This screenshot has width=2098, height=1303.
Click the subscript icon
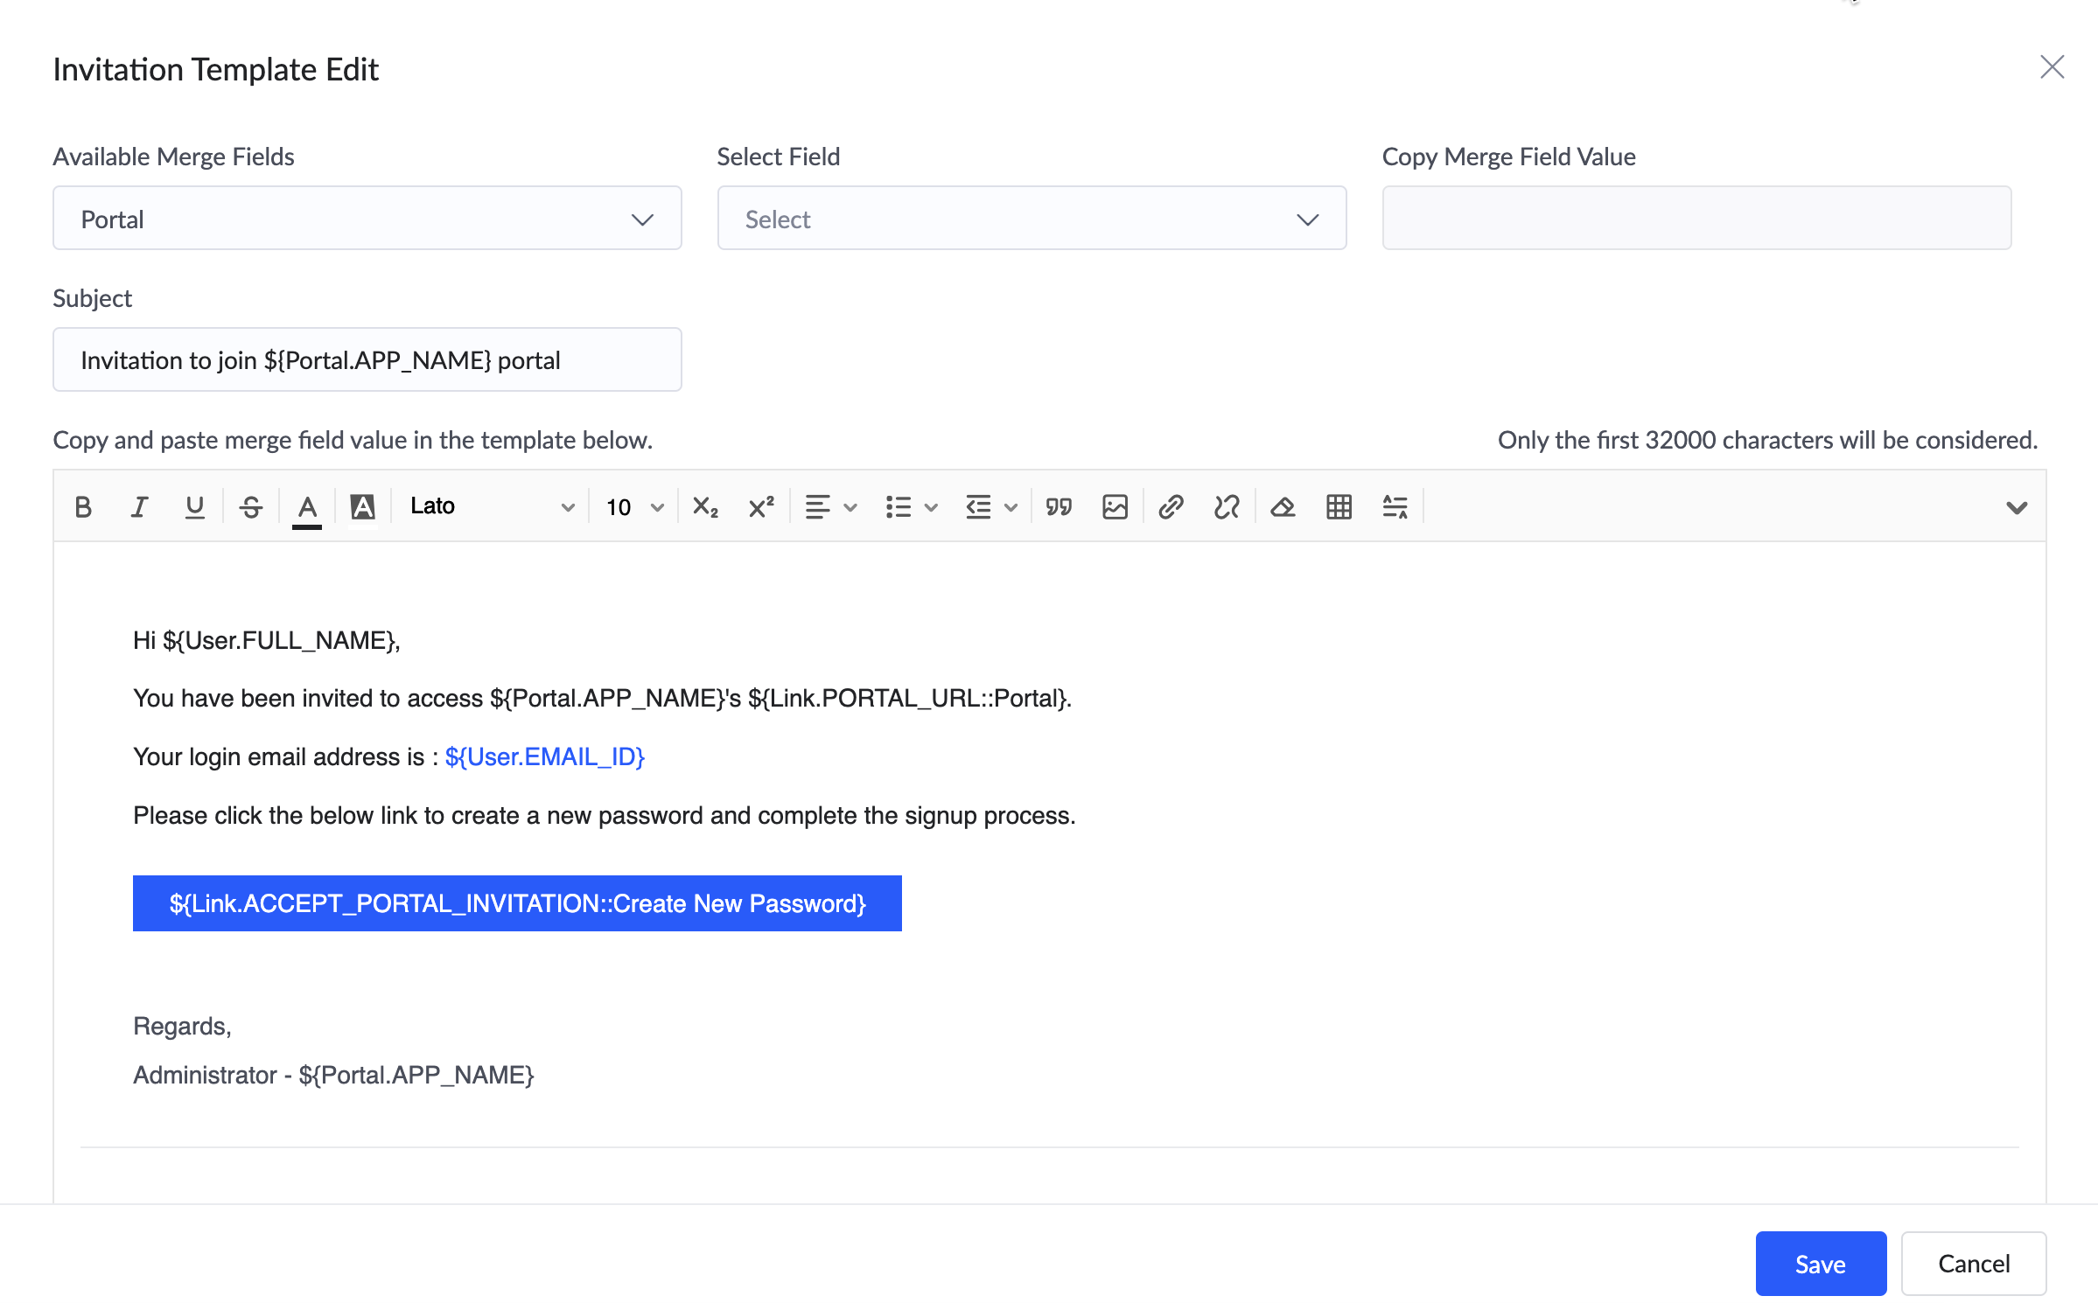click(x=705, y=506)
